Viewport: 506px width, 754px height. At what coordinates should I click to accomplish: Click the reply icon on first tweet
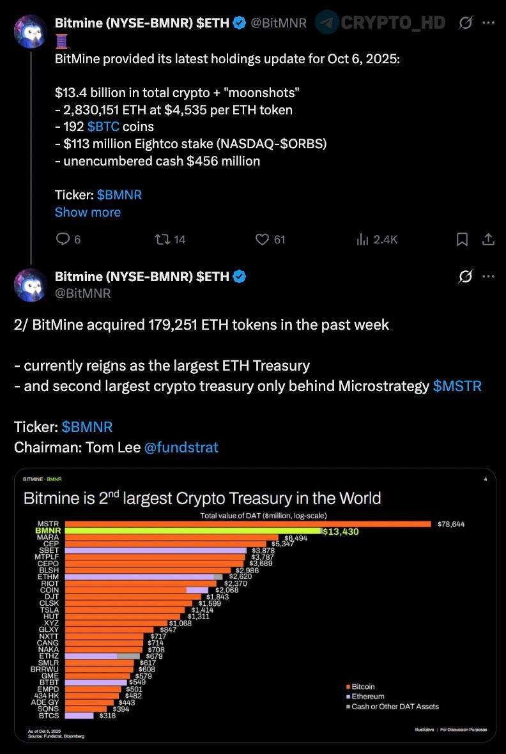[x=63, y=239]
